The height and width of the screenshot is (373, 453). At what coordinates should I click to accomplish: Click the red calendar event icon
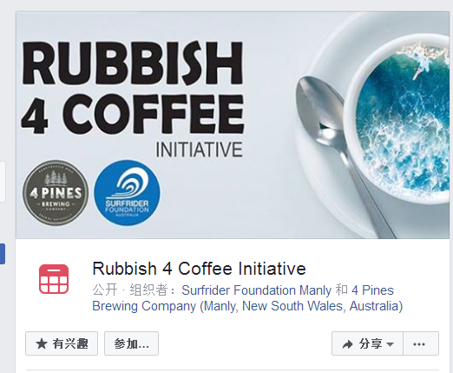tap(54, 279)
